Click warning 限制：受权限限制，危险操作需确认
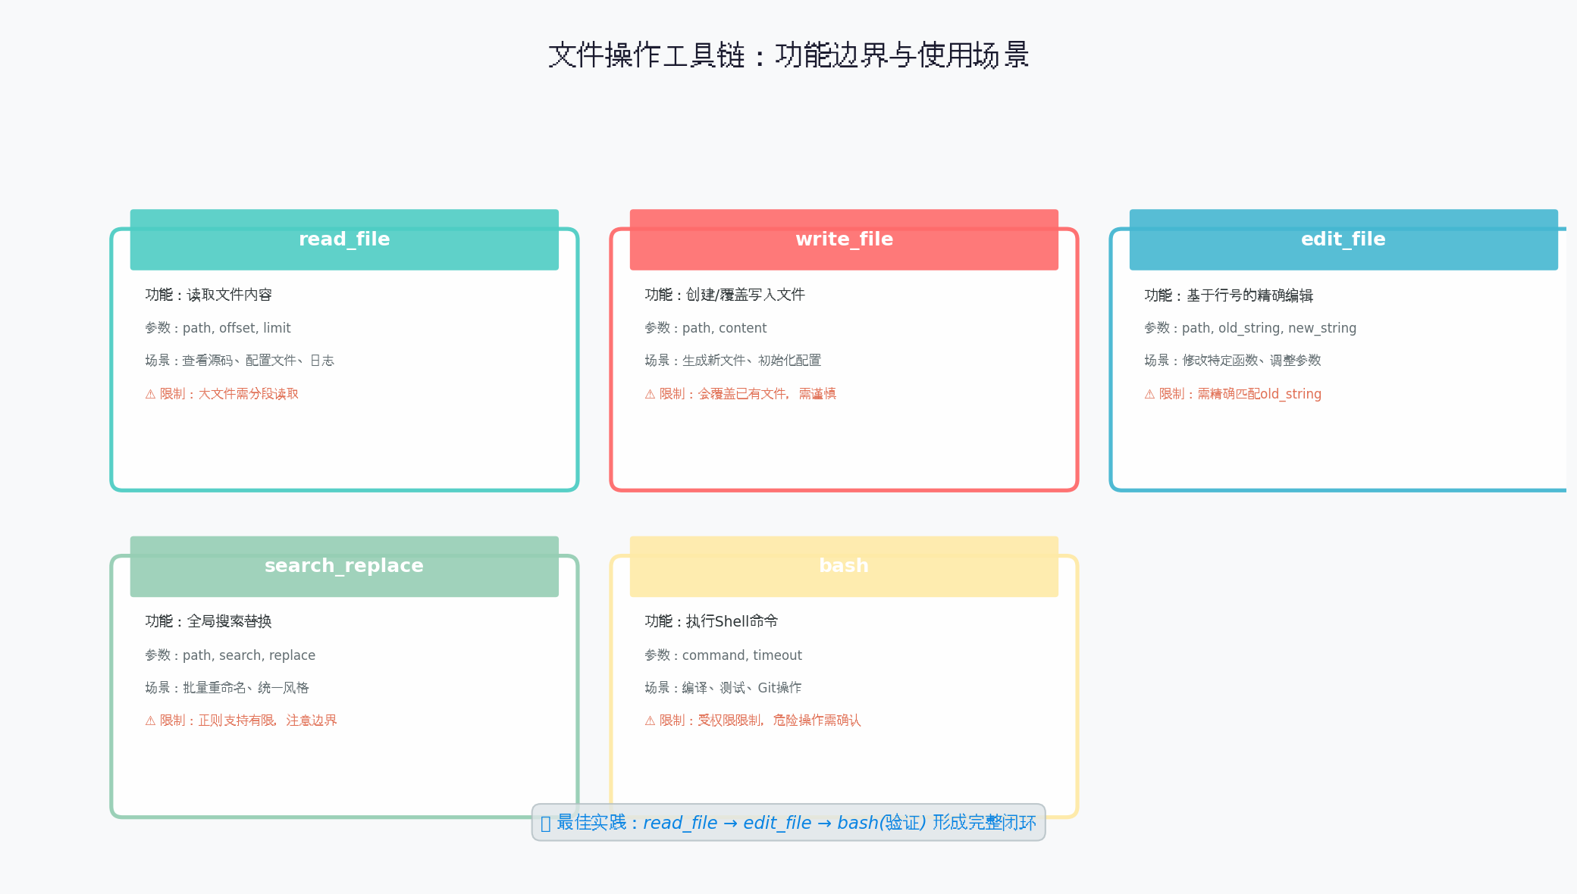 coord(753,721)
